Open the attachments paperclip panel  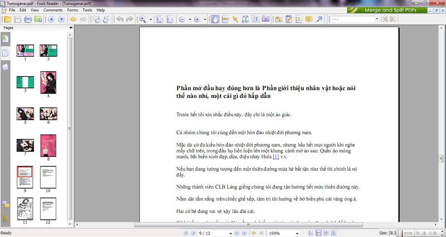(6, 218)
